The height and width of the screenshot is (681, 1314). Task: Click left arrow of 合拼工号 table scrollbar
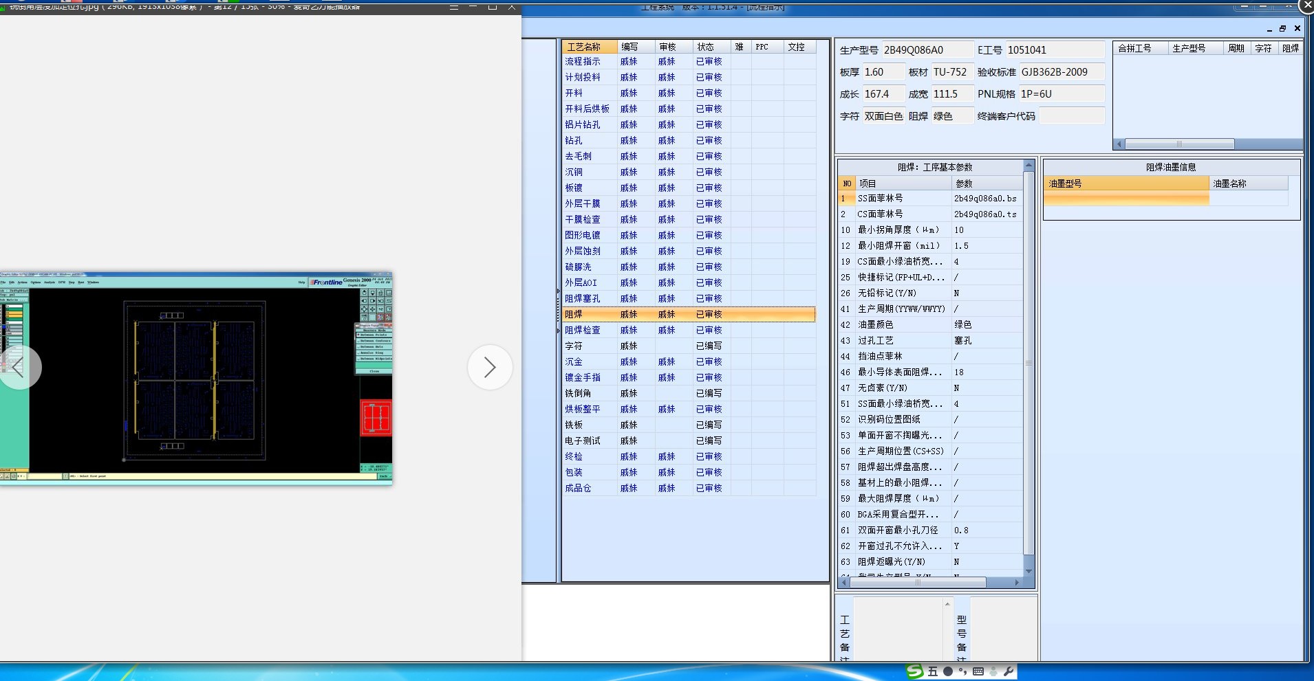pyautogui.click(x=1119, y=144)
